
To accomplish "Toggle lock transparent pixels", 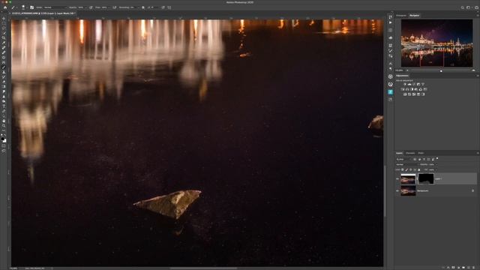I will [402, 169].
